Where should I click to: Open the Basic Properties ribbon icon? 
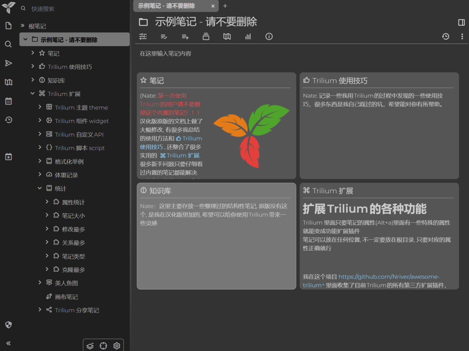click(143, 37)
